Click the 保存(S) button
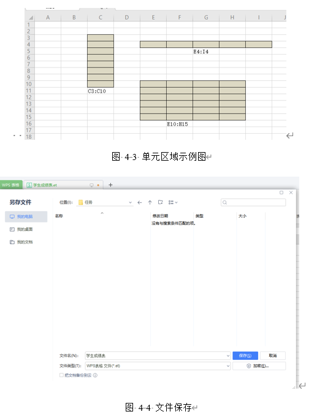Viewport: 325px width, 417px height. pyautogui.click(x=245, y=356)
